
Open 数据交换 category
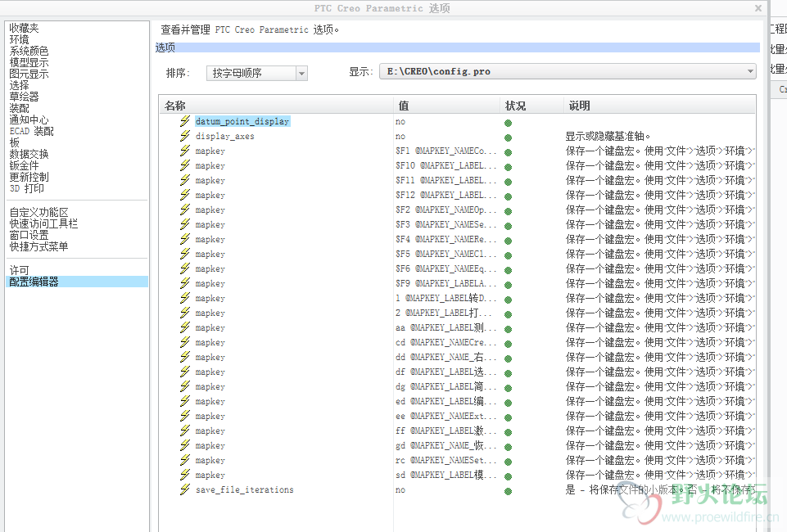[29, 154]
